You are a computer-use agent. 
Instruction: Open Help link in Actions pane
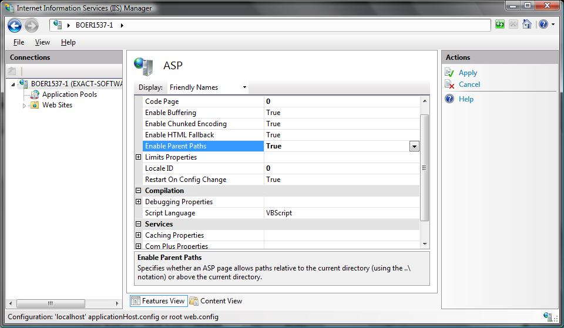click(466, 99)
